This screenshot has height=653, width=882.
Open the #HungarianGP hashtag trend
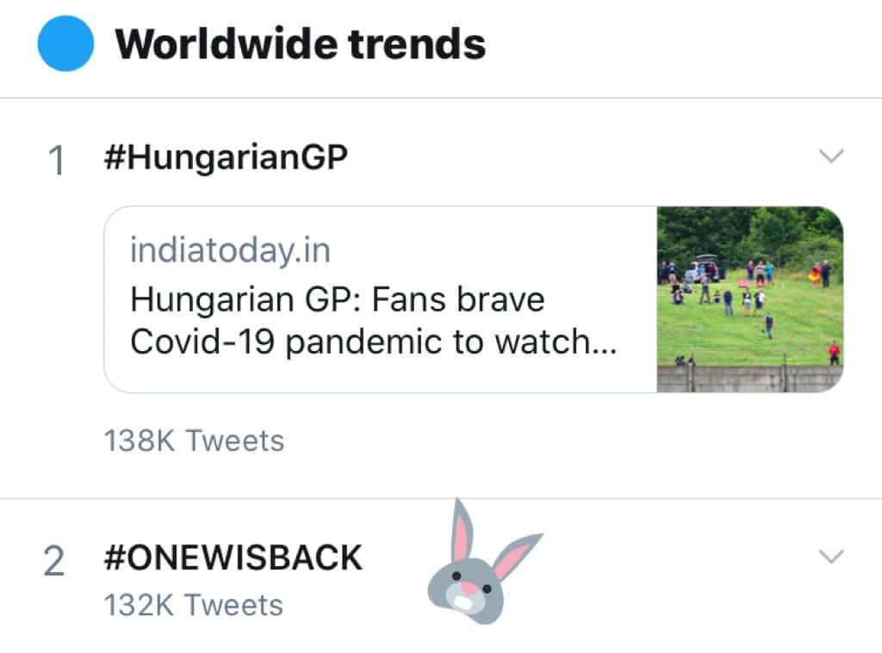[225, 159]
